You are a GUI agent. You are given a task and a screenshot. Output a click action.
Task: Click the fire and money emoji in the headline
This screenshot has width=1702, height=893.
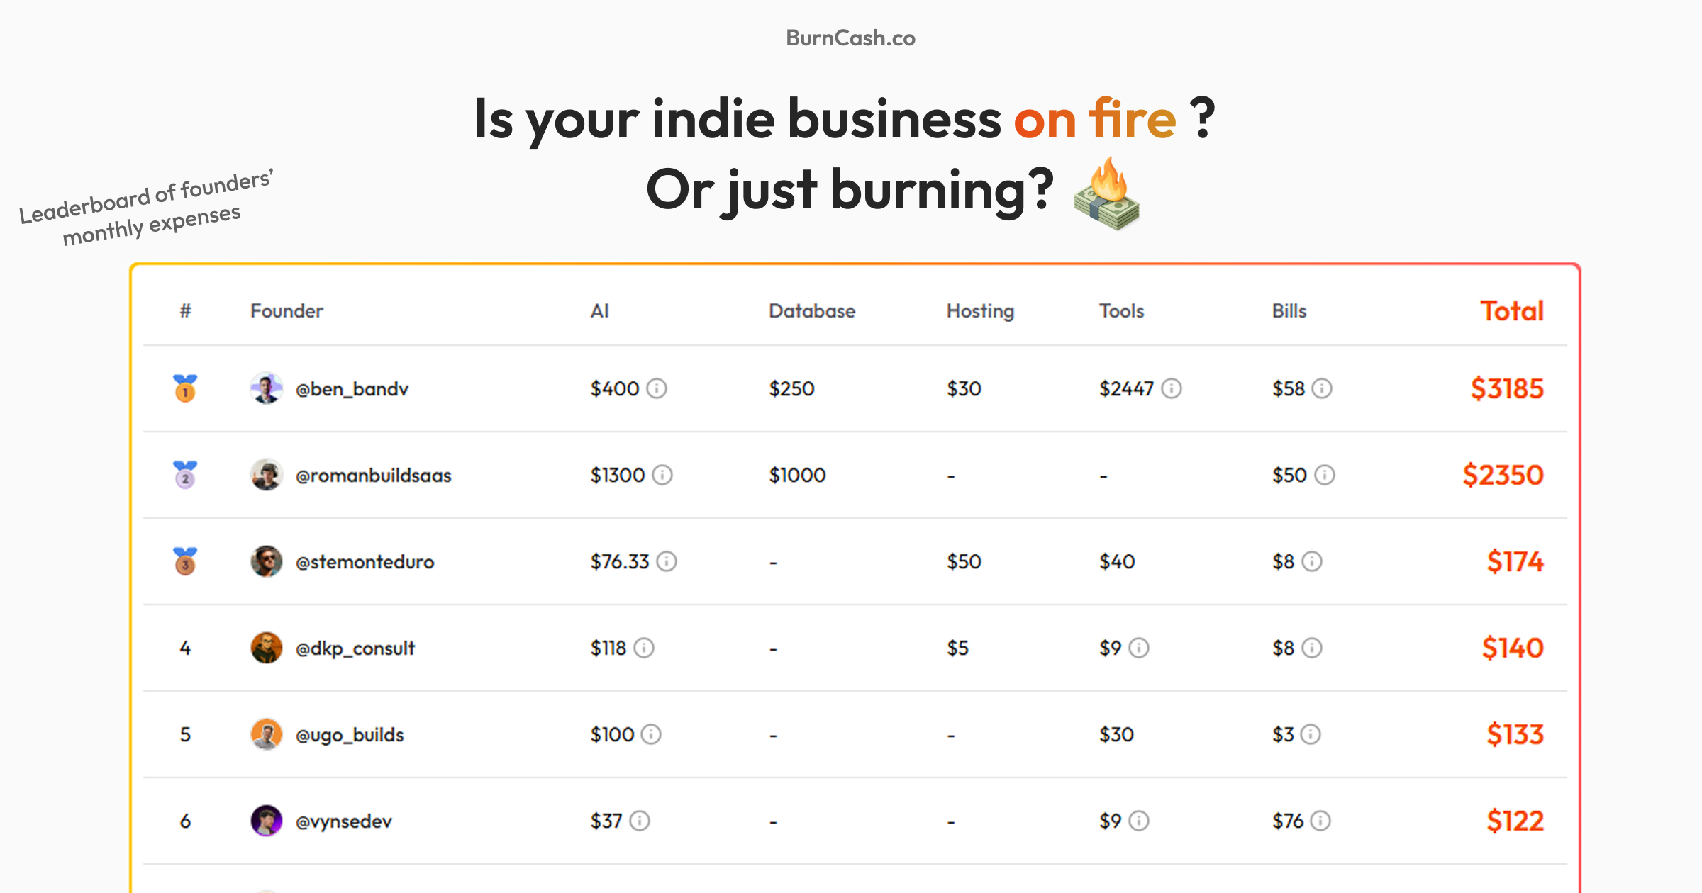(x=1108, y=196)
